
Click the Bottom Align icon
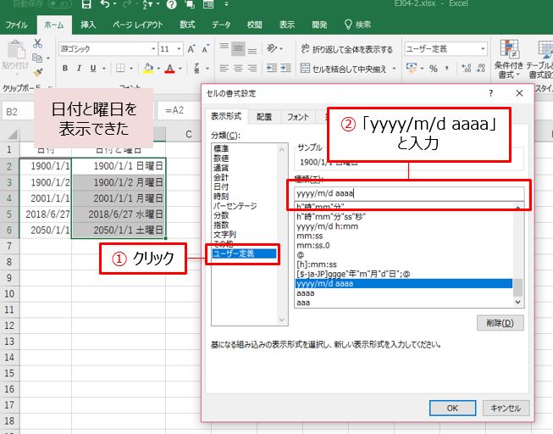pos(252,49)
